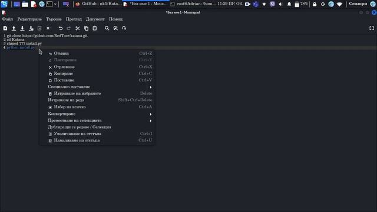Launch the terminal emulator panel icon
The width and height of the screenshot is (377, 212).
(49, 4)
